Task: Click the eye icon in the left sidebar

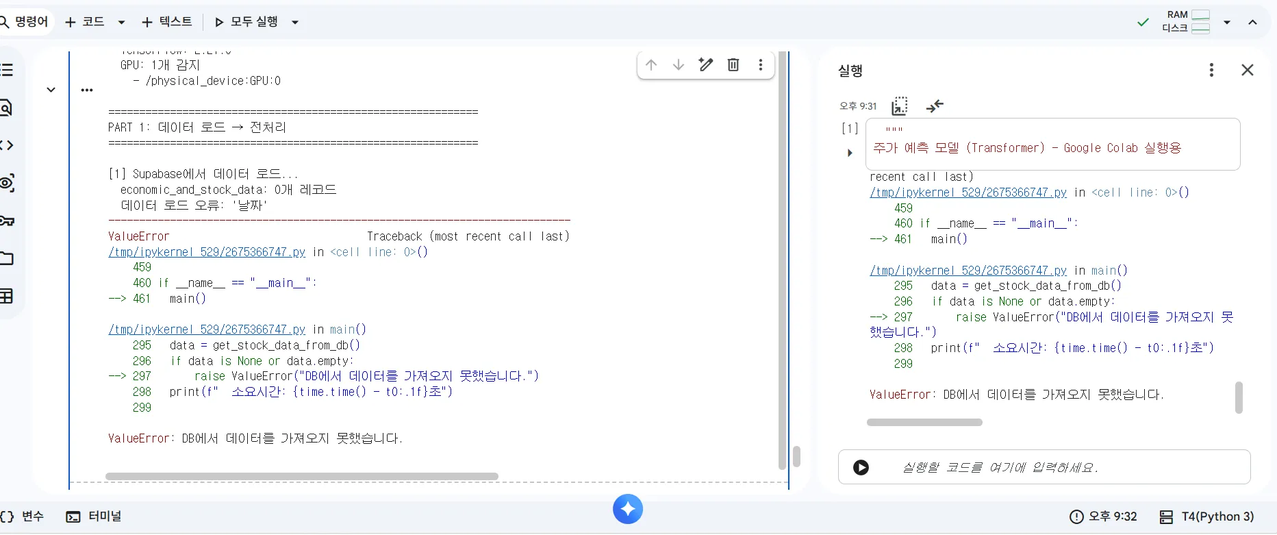Action: 7,183
